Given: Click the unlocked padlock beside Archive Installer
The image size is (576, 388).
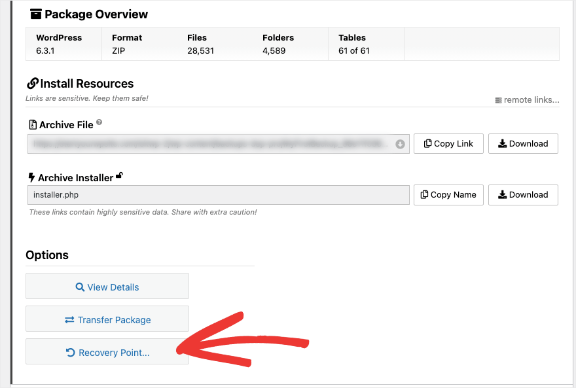Looking at the screenshot, I should (119, 175).
